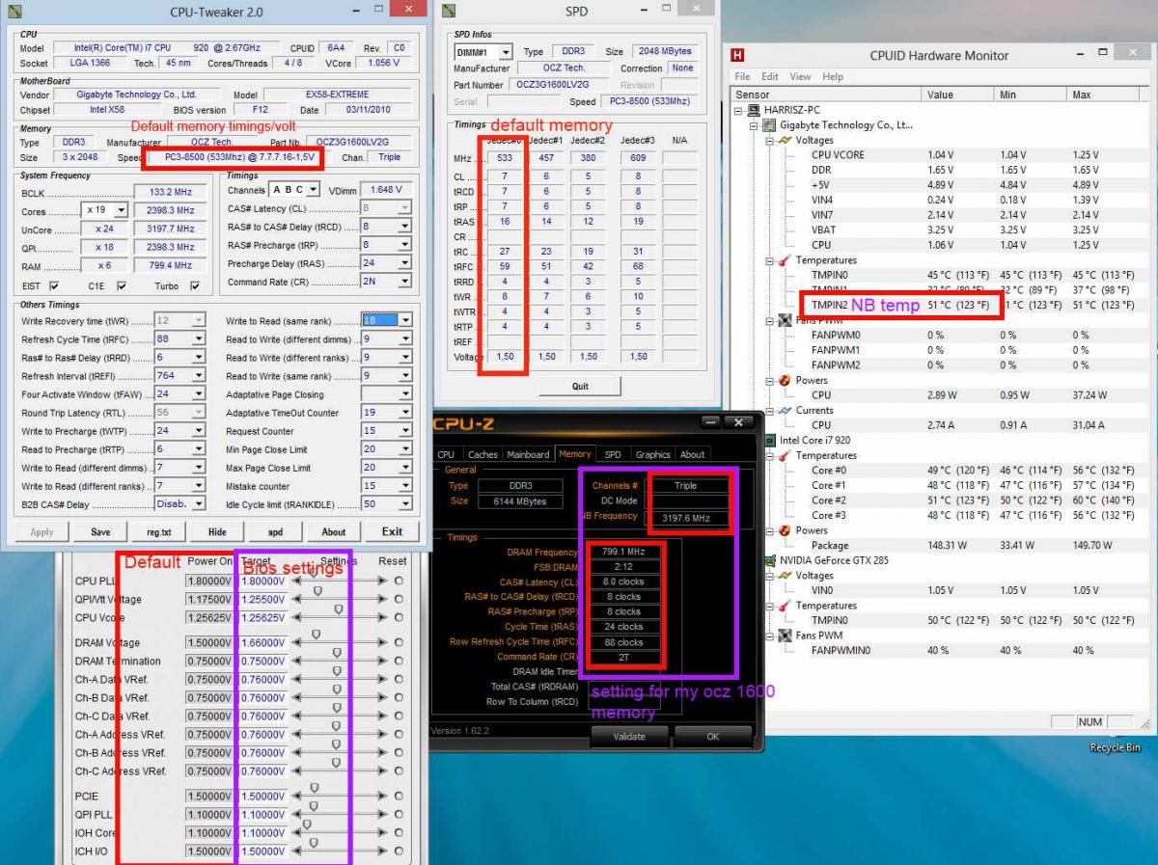The image size is (1158, 865).
Task: Click the DRAM Voltage slider thumb
Action: 315,636
